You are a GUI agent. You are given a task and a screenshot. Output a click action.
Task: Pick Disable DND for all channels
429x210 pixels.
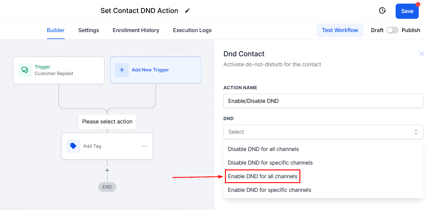pos(263,149)
